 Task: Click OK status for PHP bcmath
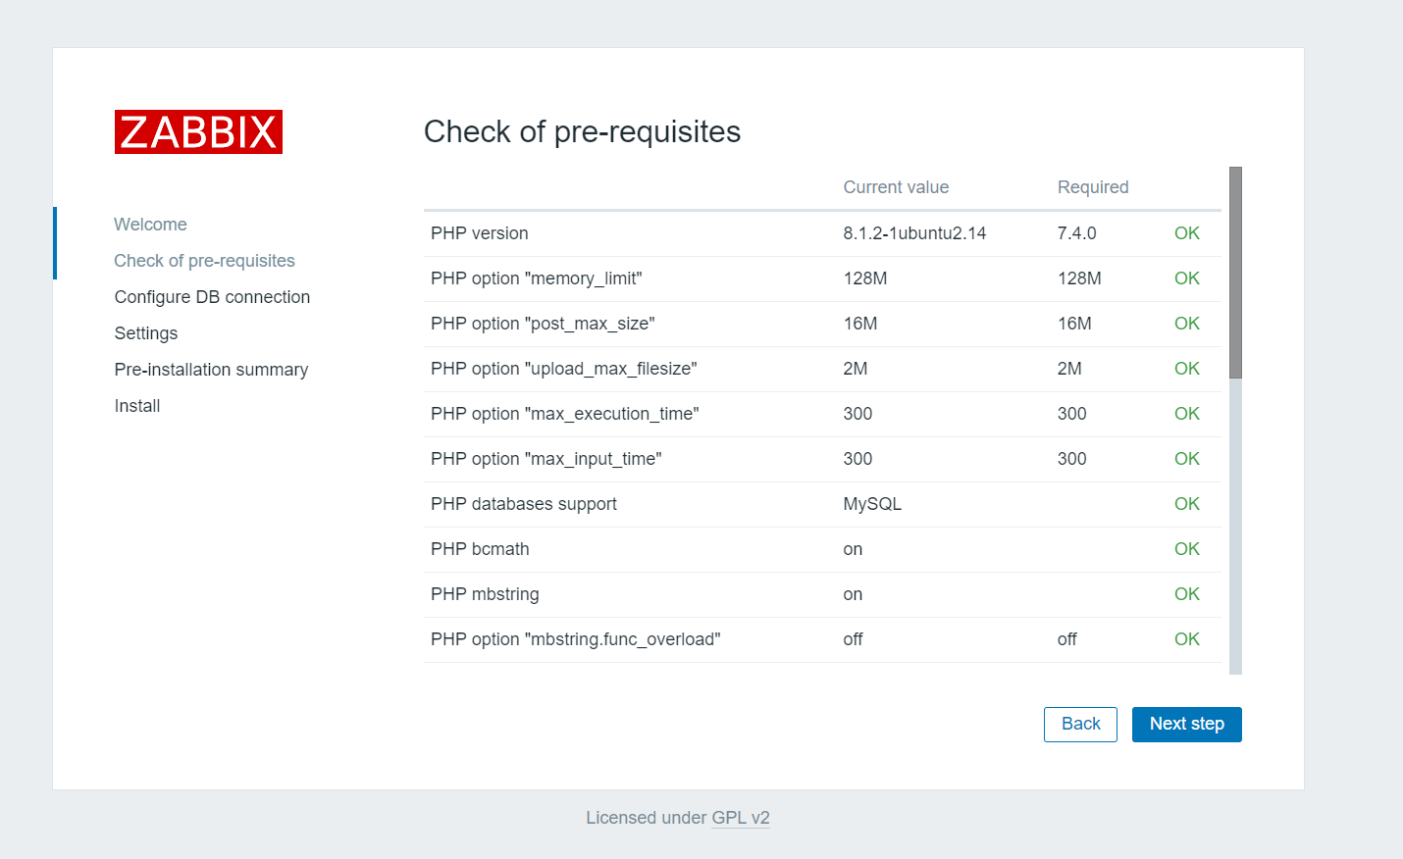click(1187, 549)
